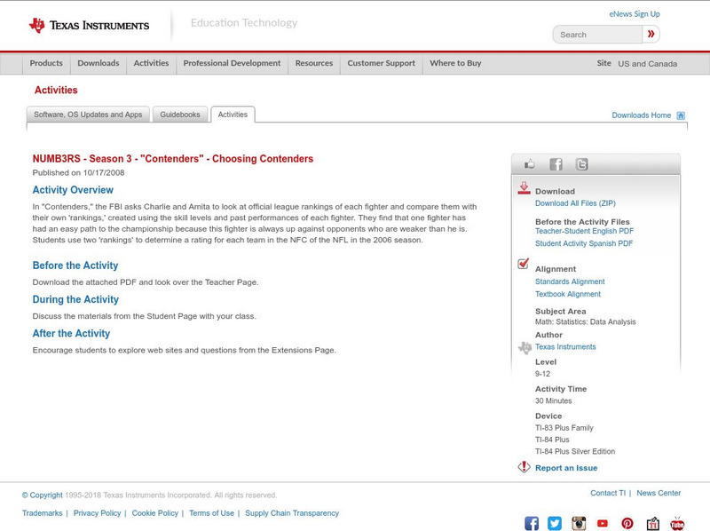Image resolution: width=710 pixels, height=531 pixels.
Task: Open the Contact TI link
Action: pos(608,493)
